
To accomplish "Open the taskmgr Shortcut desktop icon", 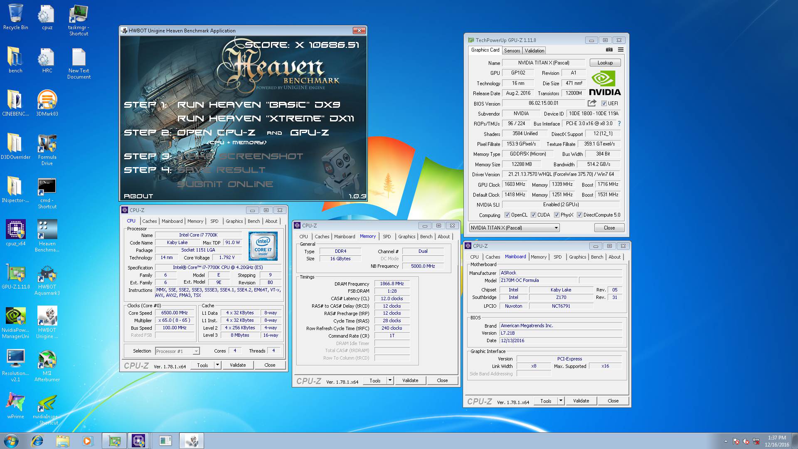I will pyautogui.click(x=79, y=20).
